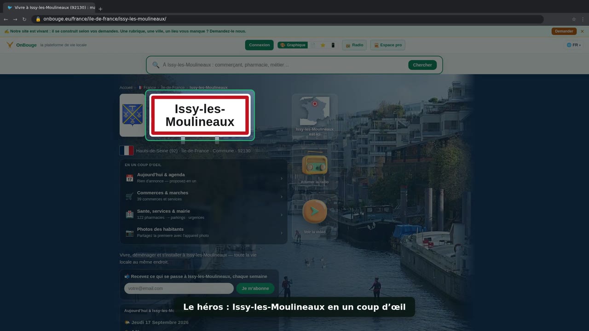Open Photos des habitants row
Image resolution: width=589 pixels, height=331 pixels.
203,233
